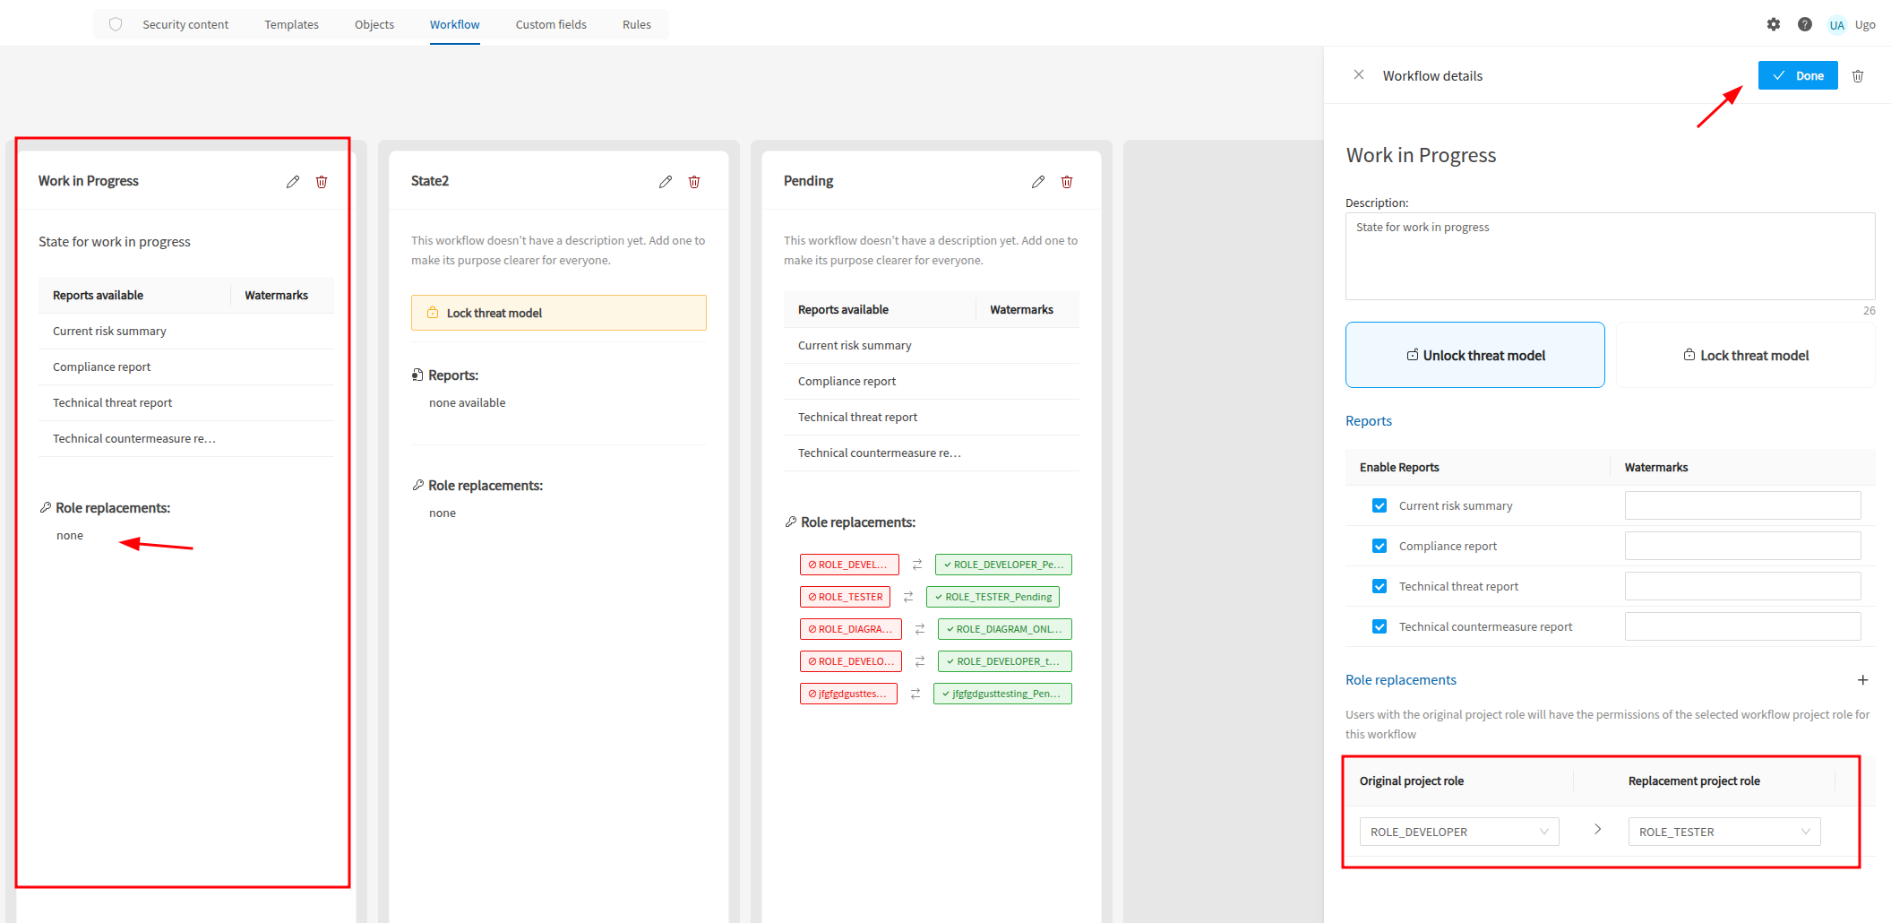Click the shield icon in top navigation
Image resolution: width=1891 pixels, height=923 pixels.
[x=116, y=24]
